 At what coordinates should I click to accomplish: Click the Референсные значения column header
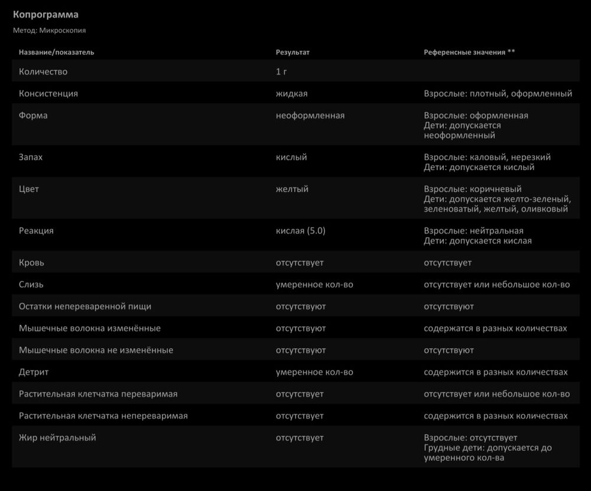(x=469, y=52)
